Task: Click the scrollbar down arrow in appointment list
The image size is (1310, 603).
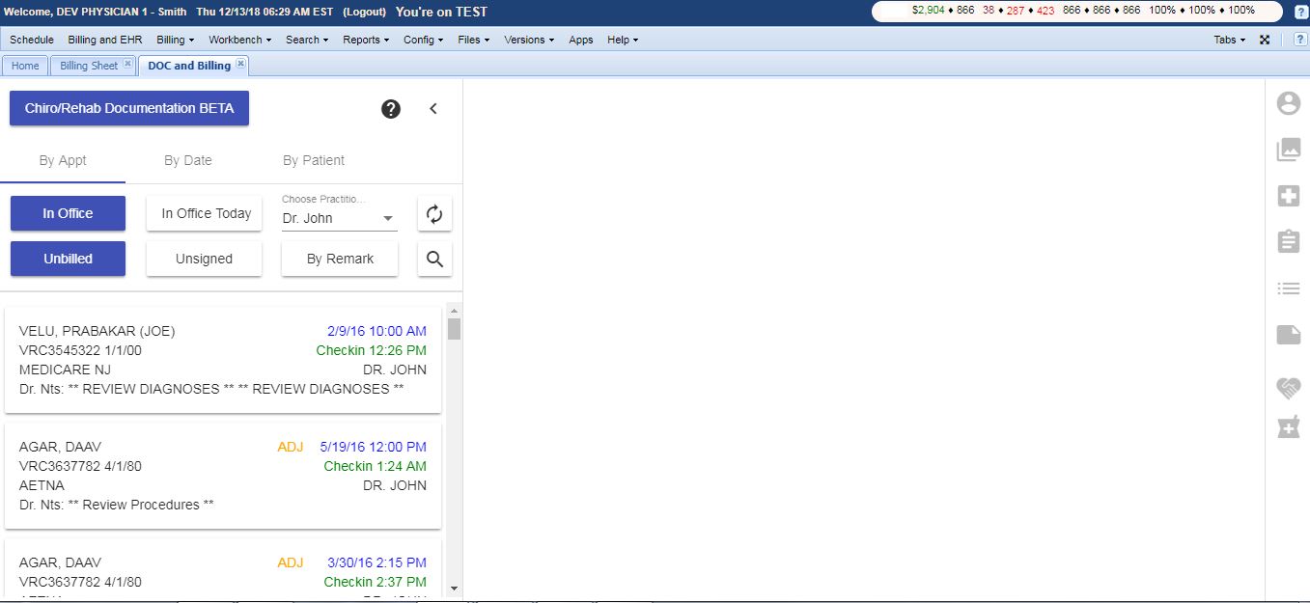Action: pos(454,589)
